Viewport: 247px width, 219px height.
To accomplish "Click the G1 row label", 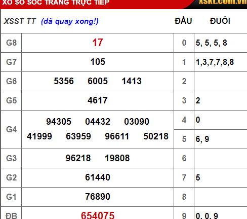I will pyautogui.click(x=11, y=197).
